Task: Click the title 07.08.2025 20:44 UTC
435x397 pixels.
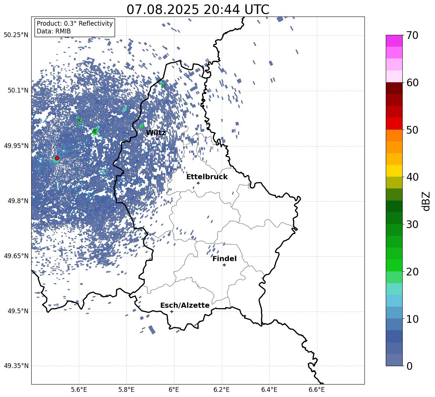Action: coord(198,10)
